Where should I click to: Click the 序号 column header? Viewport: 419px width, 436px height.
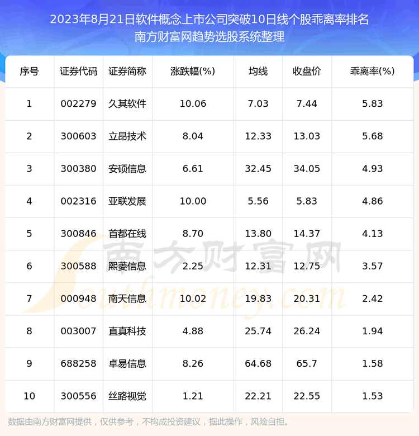(29, 72)
